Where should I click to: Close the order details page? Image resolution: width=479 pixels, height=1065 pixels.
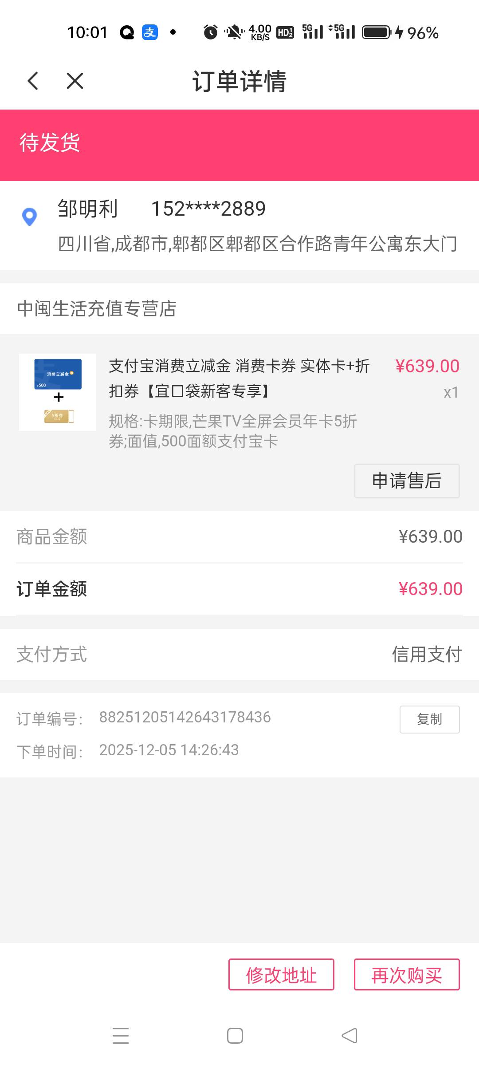[75, 81]
